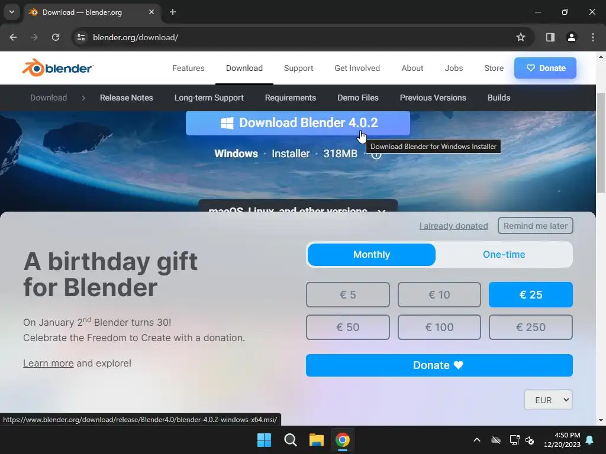
Task: Bookmark this page with star icon
Action: click(x=521, y=37)
